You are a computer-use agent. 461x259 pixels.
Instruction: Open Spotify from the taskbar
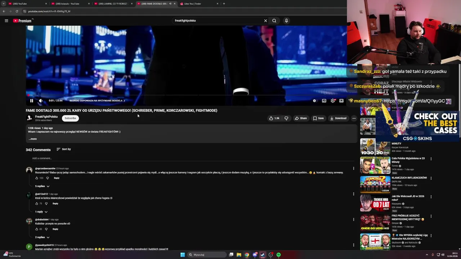pyautogui.click(x=279, y=255)
